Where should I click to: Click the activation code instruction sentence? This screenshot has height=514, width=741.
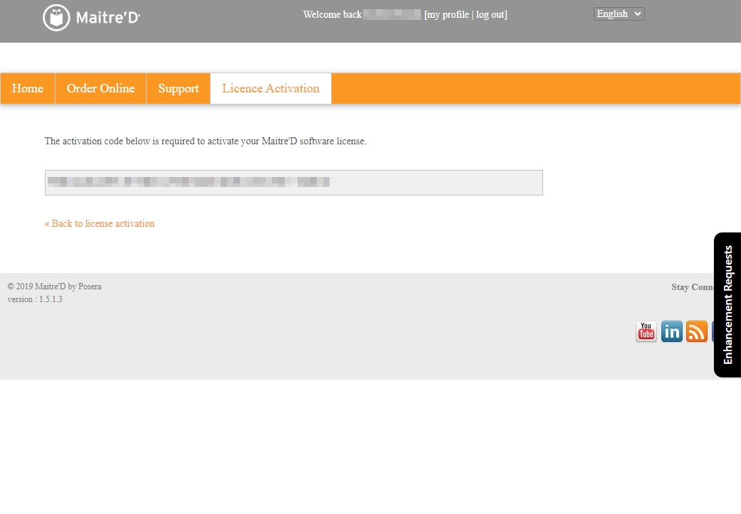pos(205,141)
